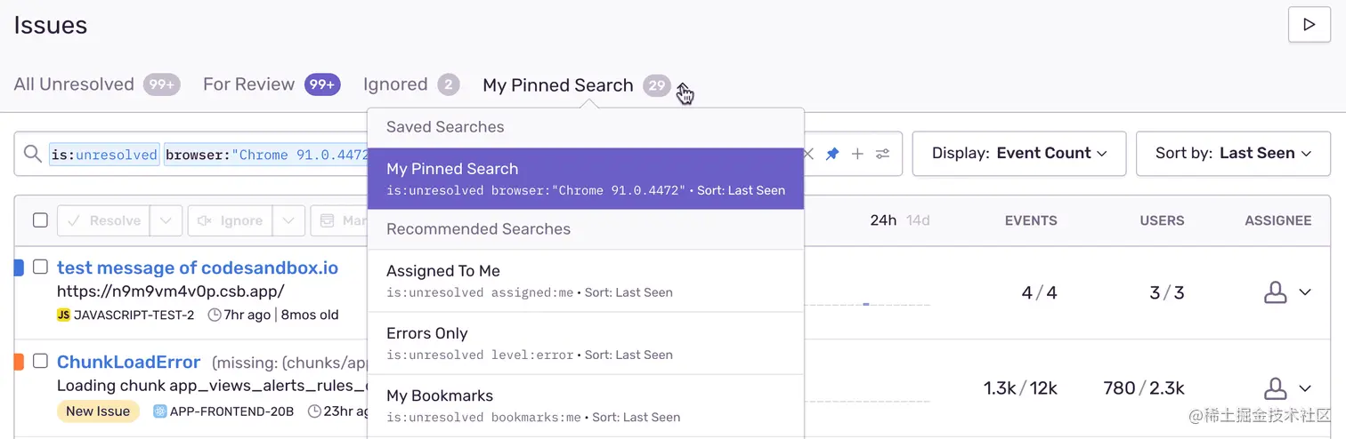Click the search magnifier icon
This screenshot has width=1346, height=439.
pyautogui.click(x=32, y=154)
